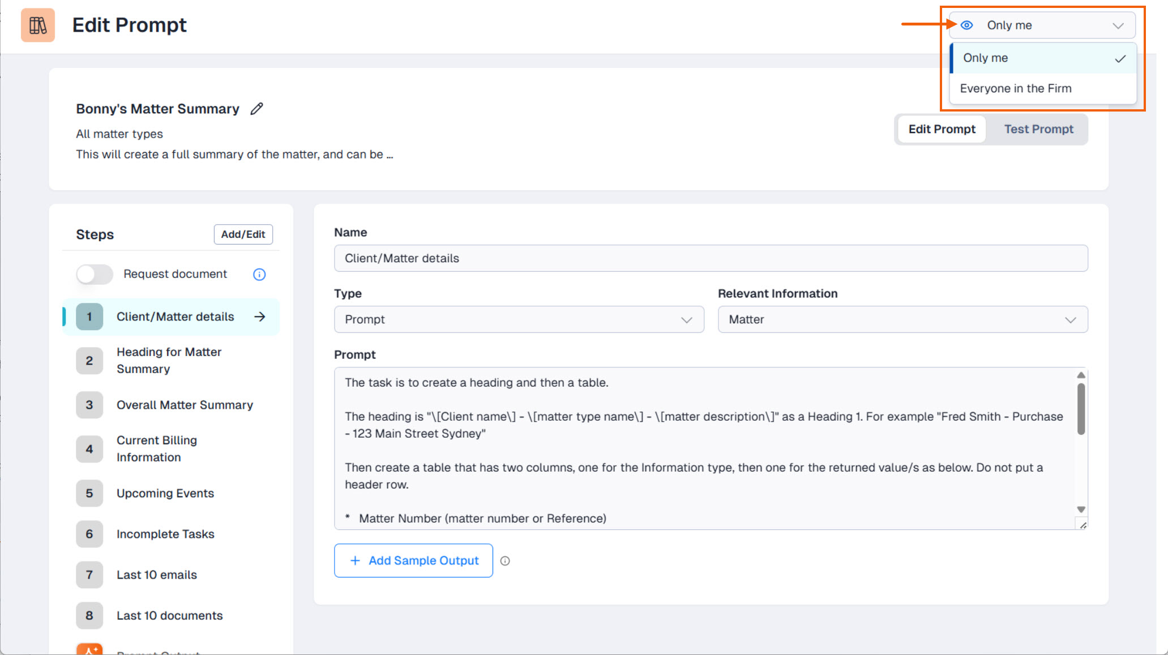Viewport: 1168px width, 655px height.
Task: Click the Name field containing Client/Matter details
Action: pos(711,259)
